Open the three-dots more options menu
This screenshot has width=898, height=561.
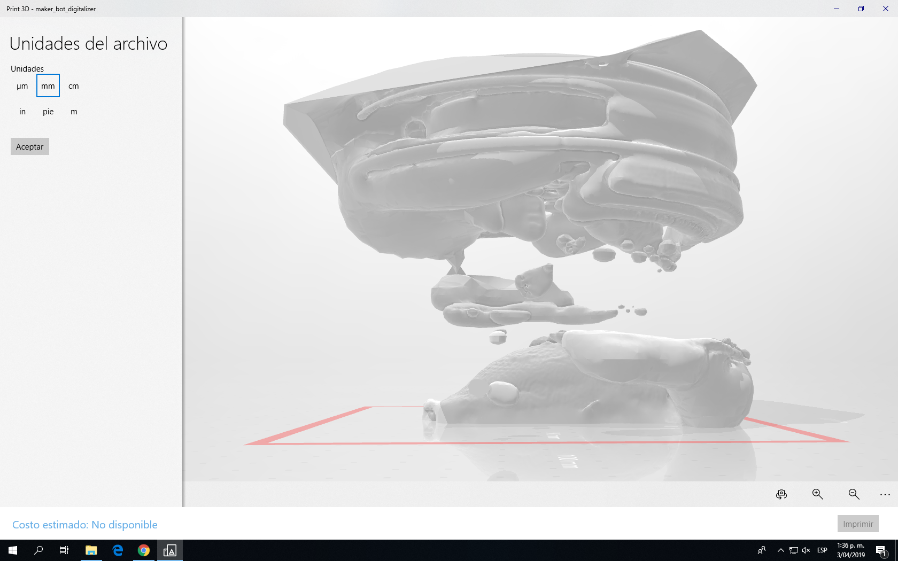point(885,495)
